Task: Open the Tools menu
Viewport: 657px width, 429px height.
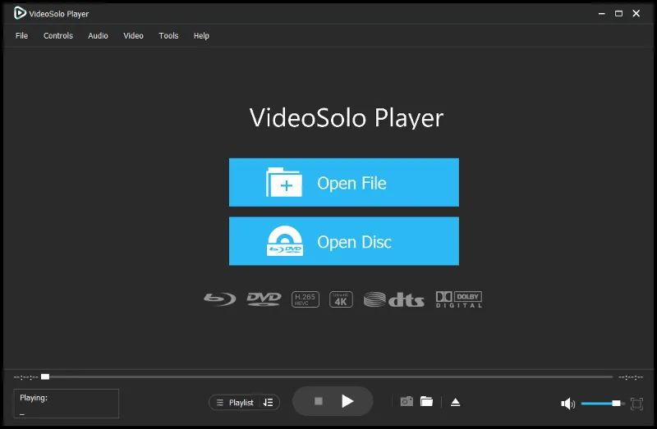Action: (x=168, y=36)
